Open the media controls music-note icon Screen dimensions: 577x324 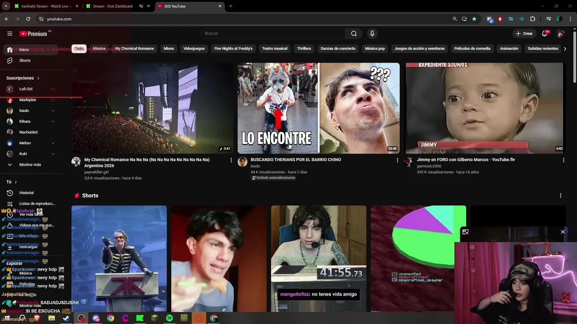point(549,19)
